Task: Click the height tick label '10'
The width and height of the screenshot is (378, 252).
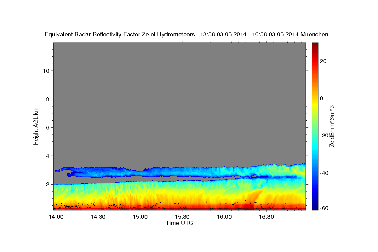Action: click(46, 71)
